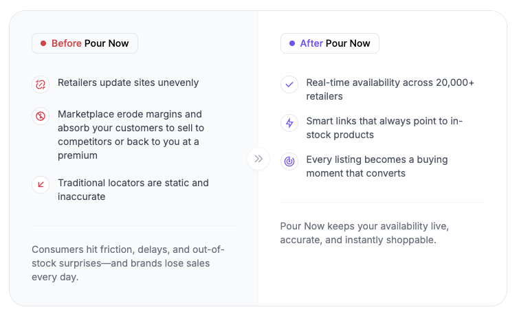Click the broken link icon beside retailers update

coord(41,85)
